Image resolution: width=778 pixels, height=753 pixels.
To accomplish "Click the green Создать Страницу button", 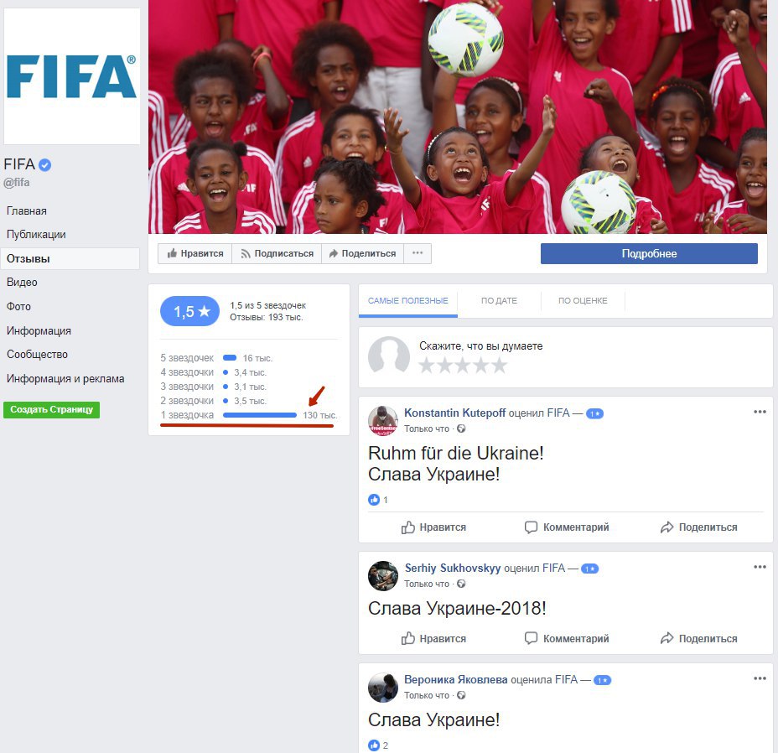I will [52, 409].
